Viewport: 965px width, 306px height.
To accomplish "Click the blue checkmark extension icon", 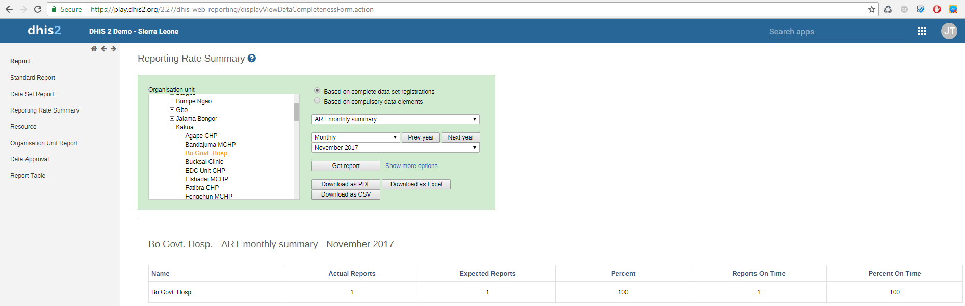I will (921, 9).
